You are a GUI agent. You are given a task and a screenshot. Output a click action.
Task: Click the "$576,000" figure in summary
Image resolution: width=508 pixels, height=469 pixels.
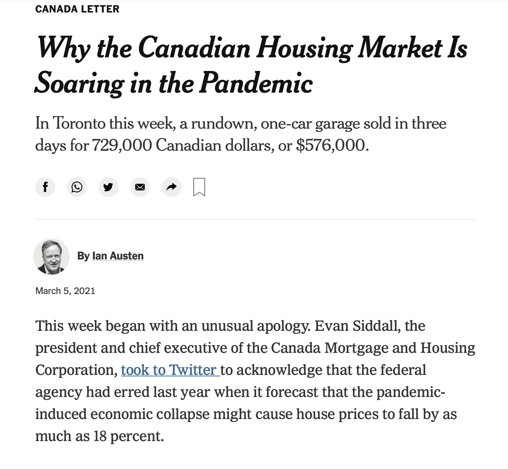point(331,146)
